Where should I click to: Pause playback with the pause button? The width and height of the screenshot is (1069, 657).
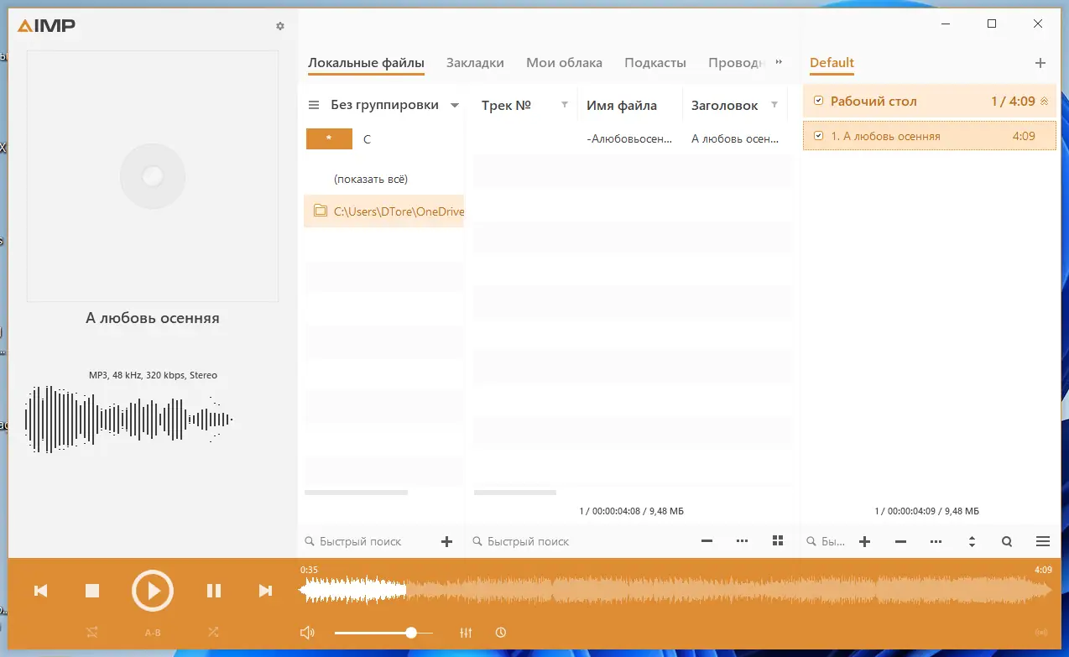pos(213,590)
